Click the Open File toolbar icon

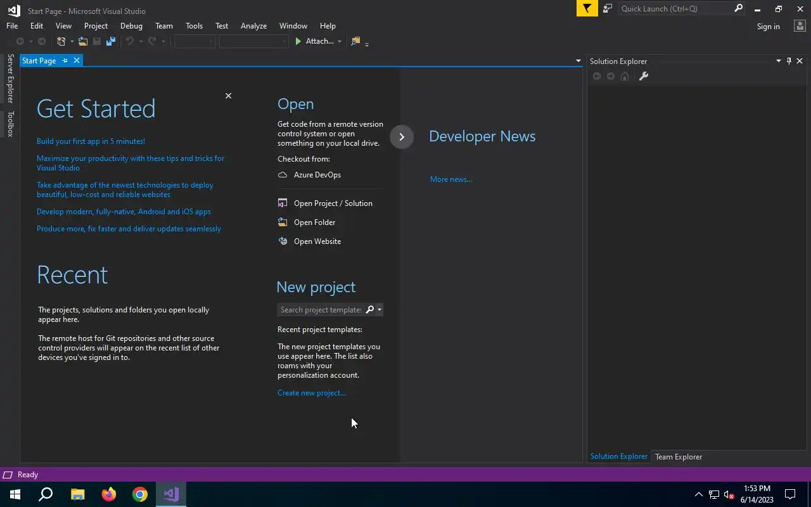tap(83, 41)
